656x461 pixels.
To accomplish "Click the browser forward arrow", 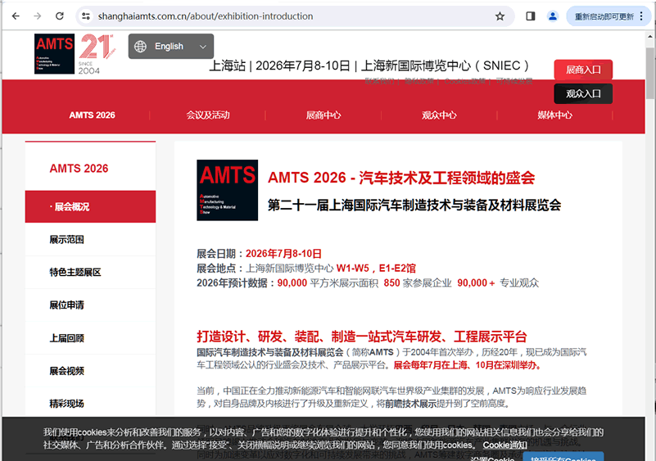I will (x=38, y=16).
